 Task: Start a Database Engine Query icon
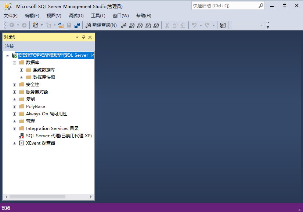(x=124, y=25)
